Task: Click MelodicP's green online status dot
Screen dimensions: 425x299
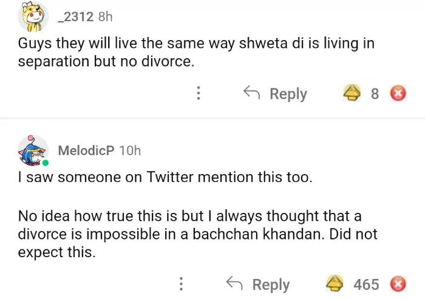Action: 46,163
